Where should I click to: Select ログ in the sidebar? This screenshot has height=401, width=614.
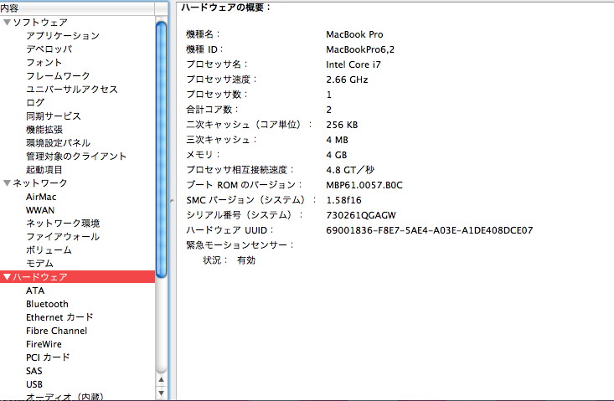tap(35, 102)
